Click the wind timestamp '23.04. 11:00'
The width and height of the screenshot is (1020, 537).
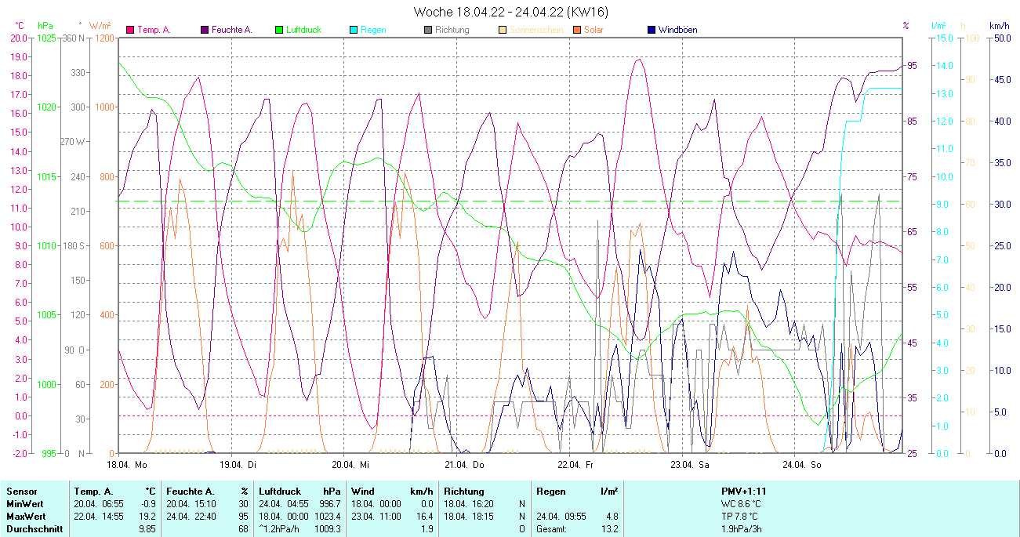[x=376, y=516]
